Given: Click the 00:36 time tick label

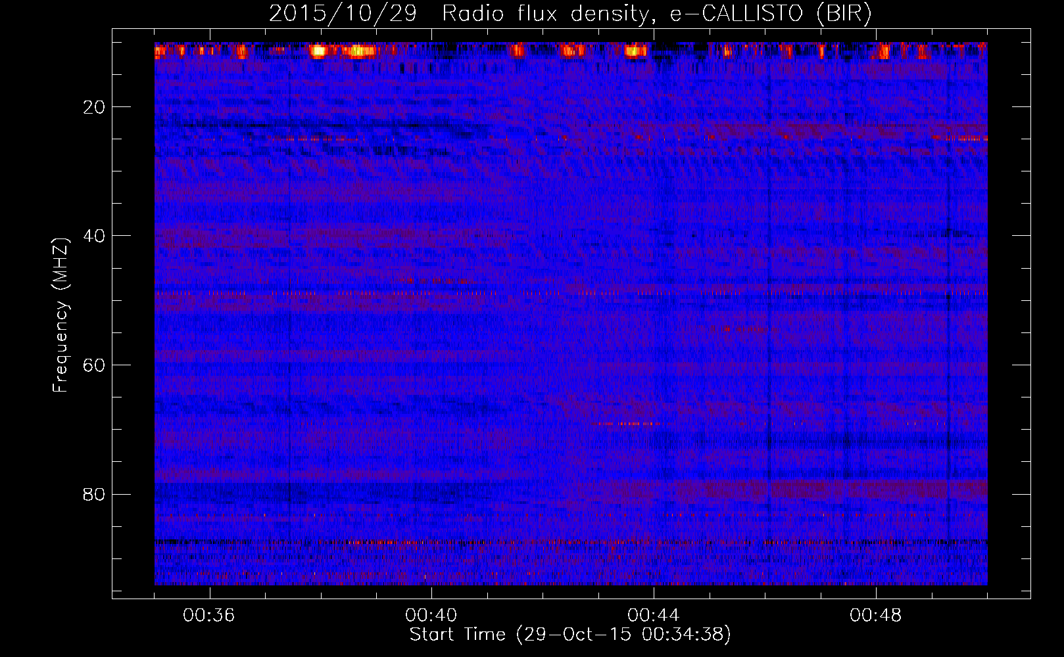Looking at the screenshot, I should pos(209,616).
